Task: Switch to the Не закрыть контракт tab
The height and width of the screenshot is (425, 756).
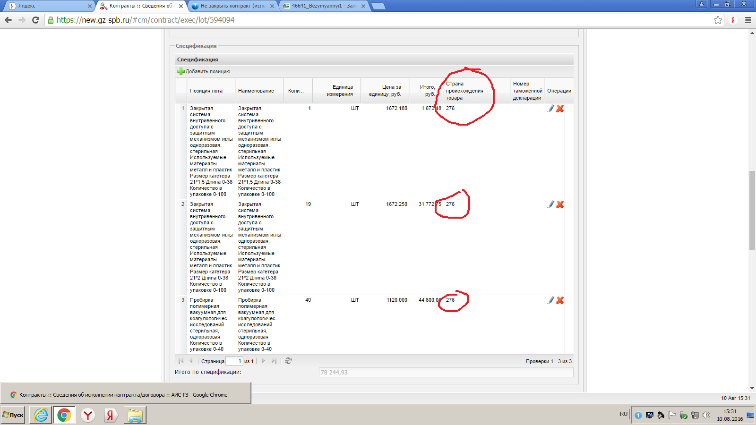Action: pyautogui.click(x=232, y=6)
